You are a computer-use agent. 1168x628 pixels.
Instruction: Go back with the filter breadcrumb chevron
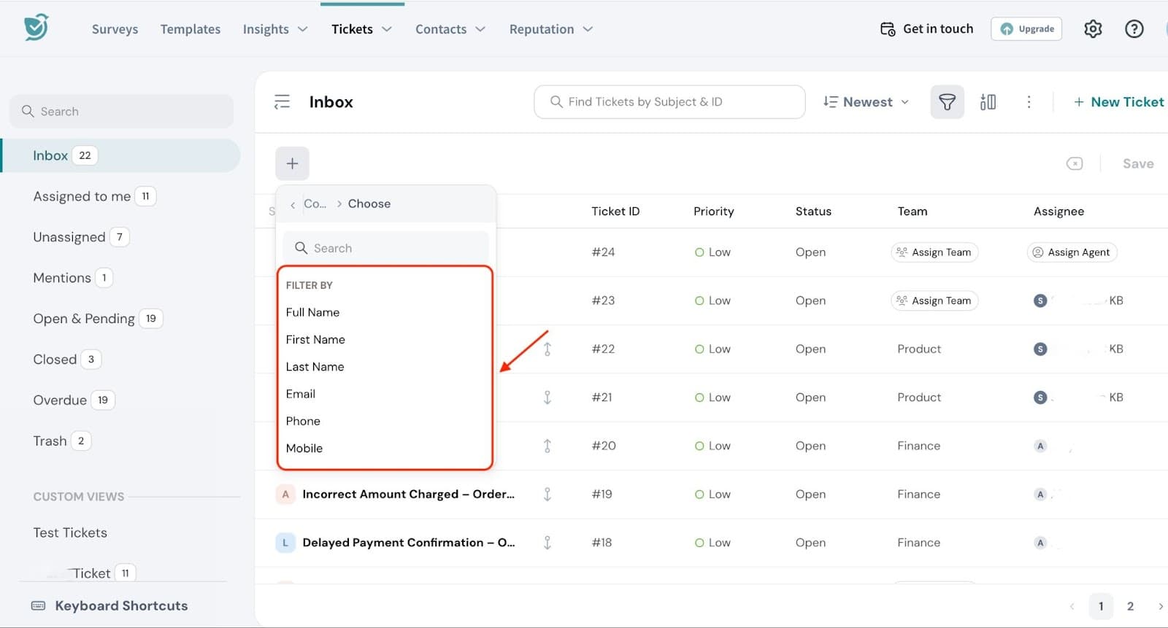[293, 205]
